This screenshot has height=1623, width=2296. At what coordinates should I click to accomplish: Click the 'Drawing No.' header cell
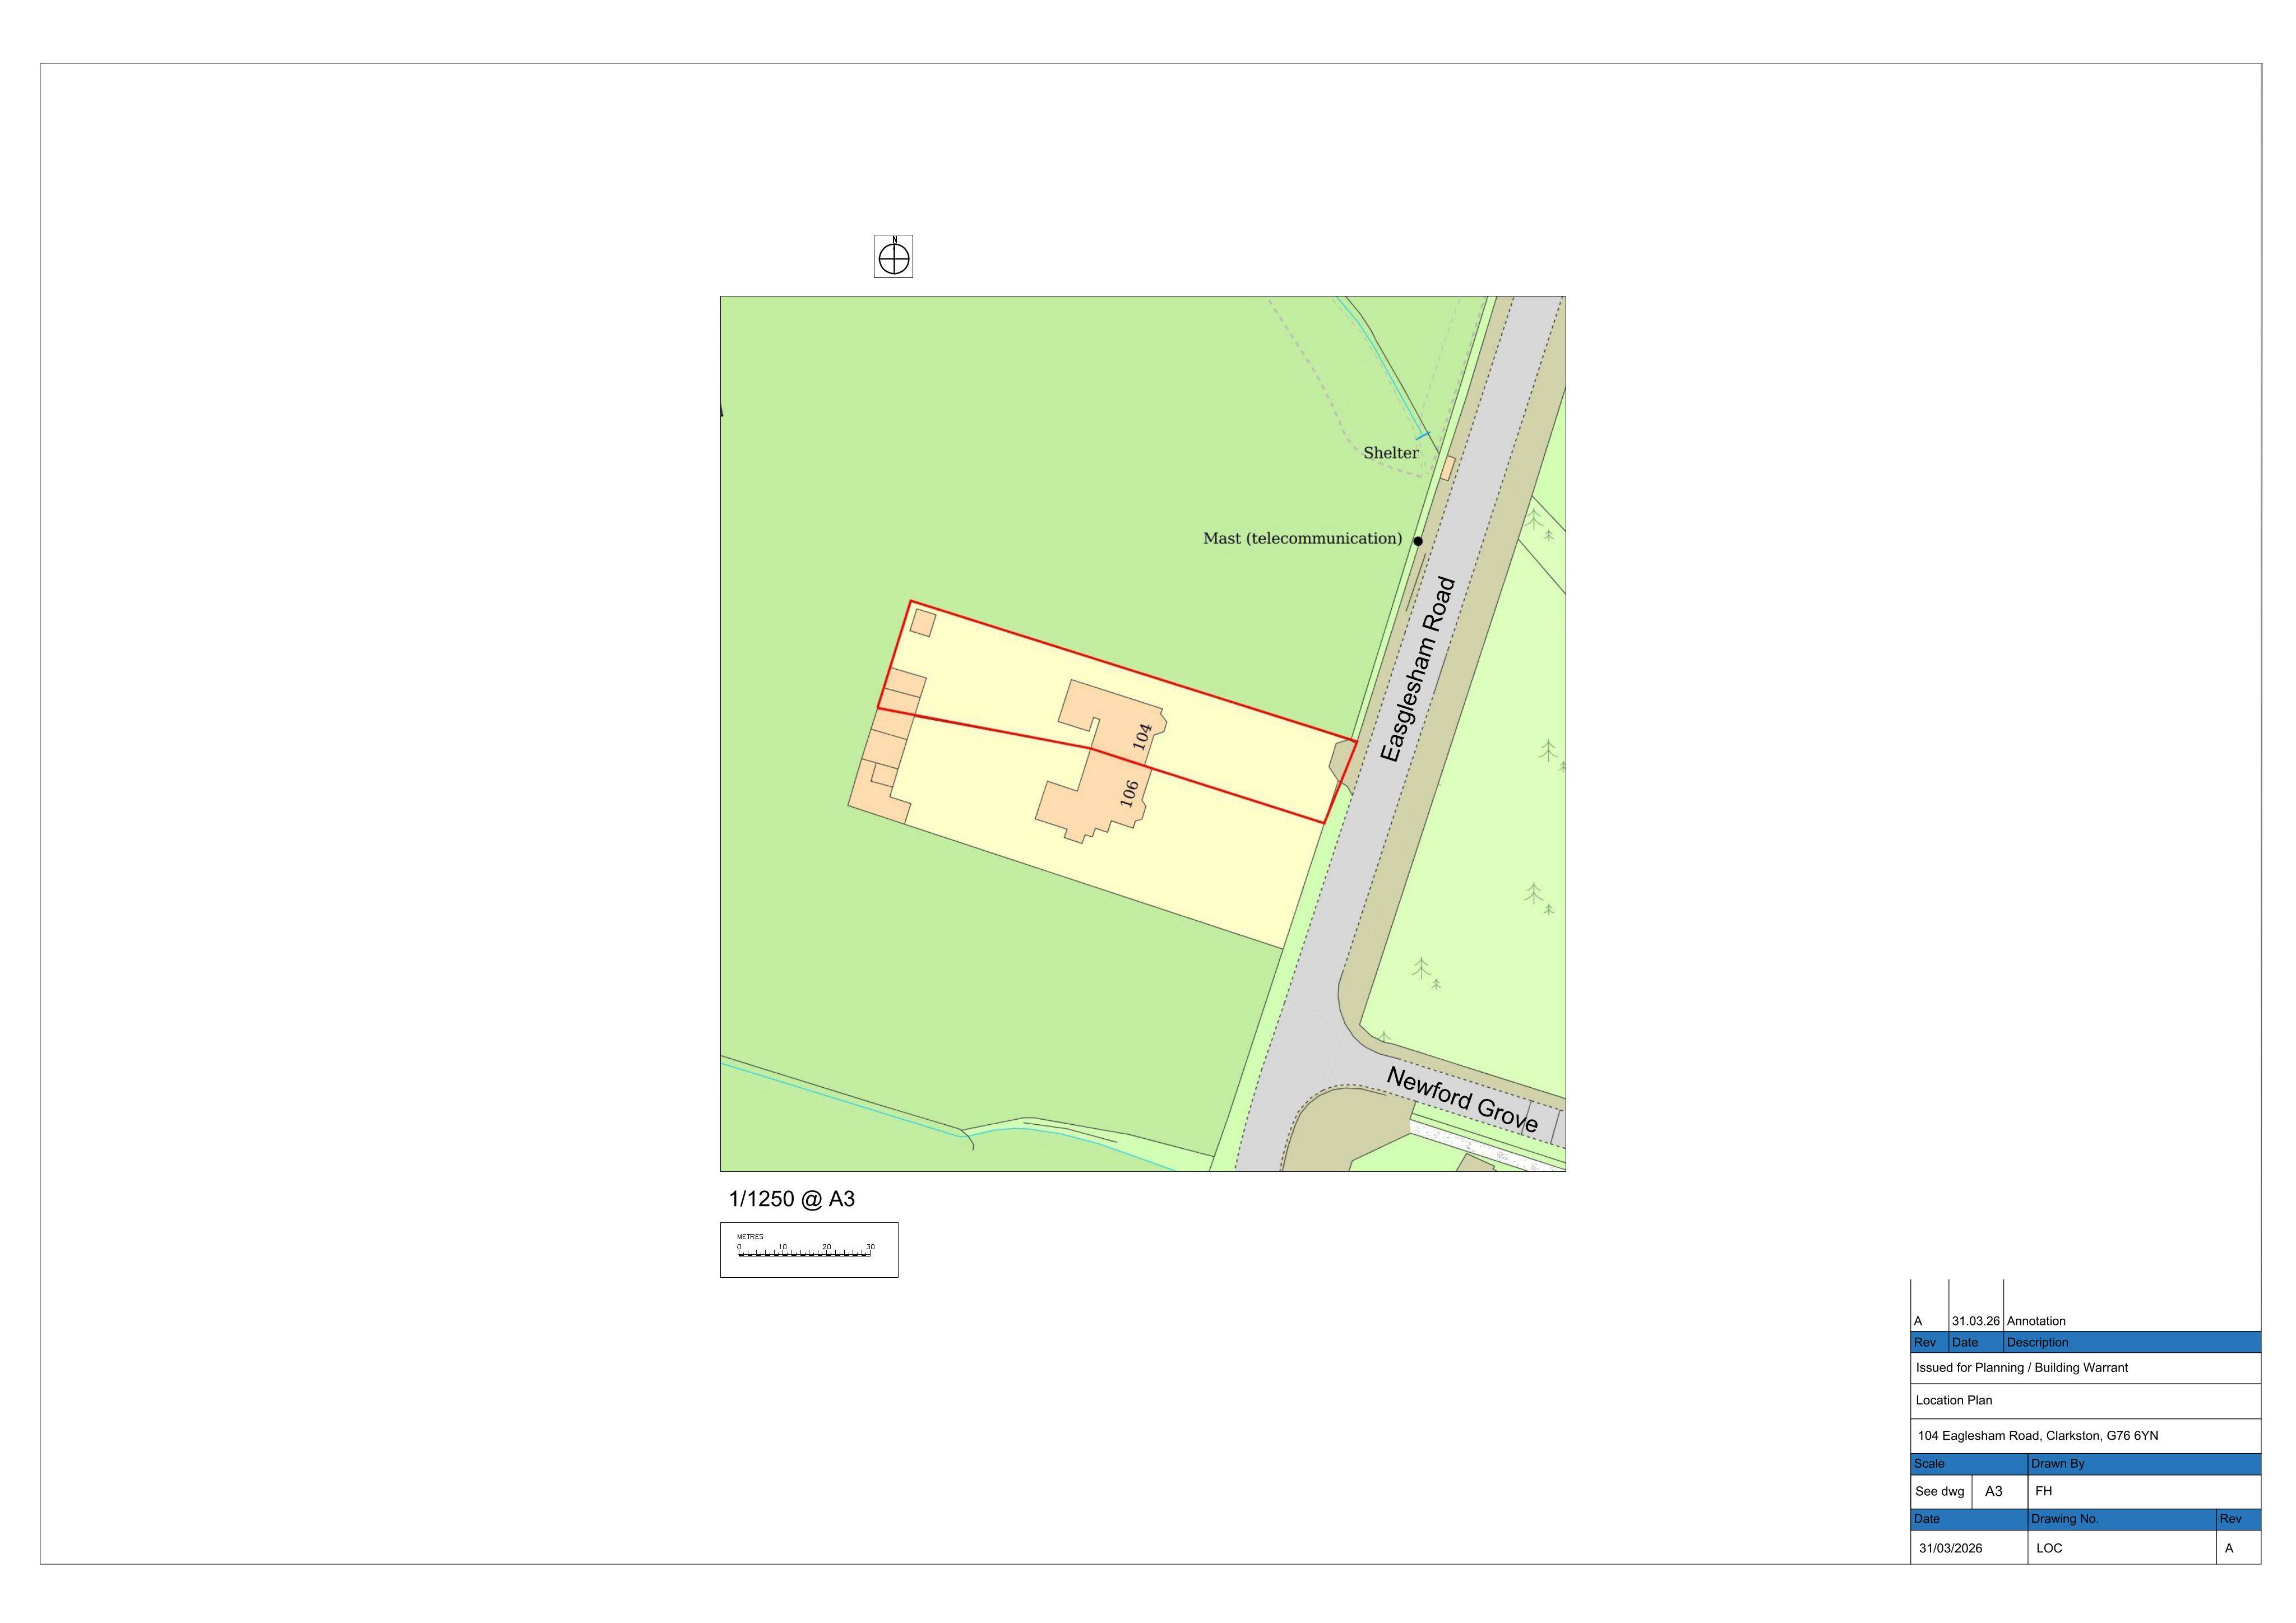pyautogui.click(x=2122, y=1519)
